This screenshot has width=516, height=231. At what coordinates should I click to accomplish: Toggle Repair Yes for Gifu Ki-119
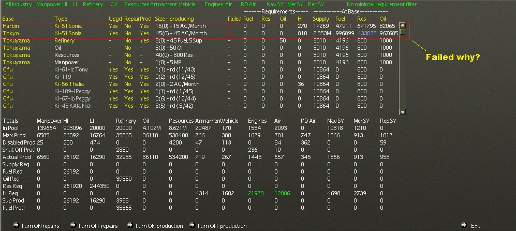point(129,77)
